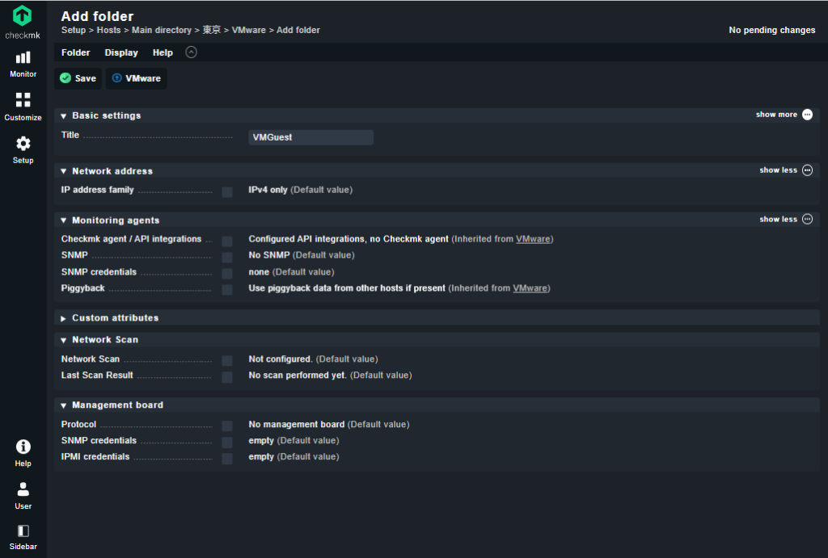
Task: Tick the Piggyback attribute checkbox
Action: pyautogui.click(x=227, y=290)
